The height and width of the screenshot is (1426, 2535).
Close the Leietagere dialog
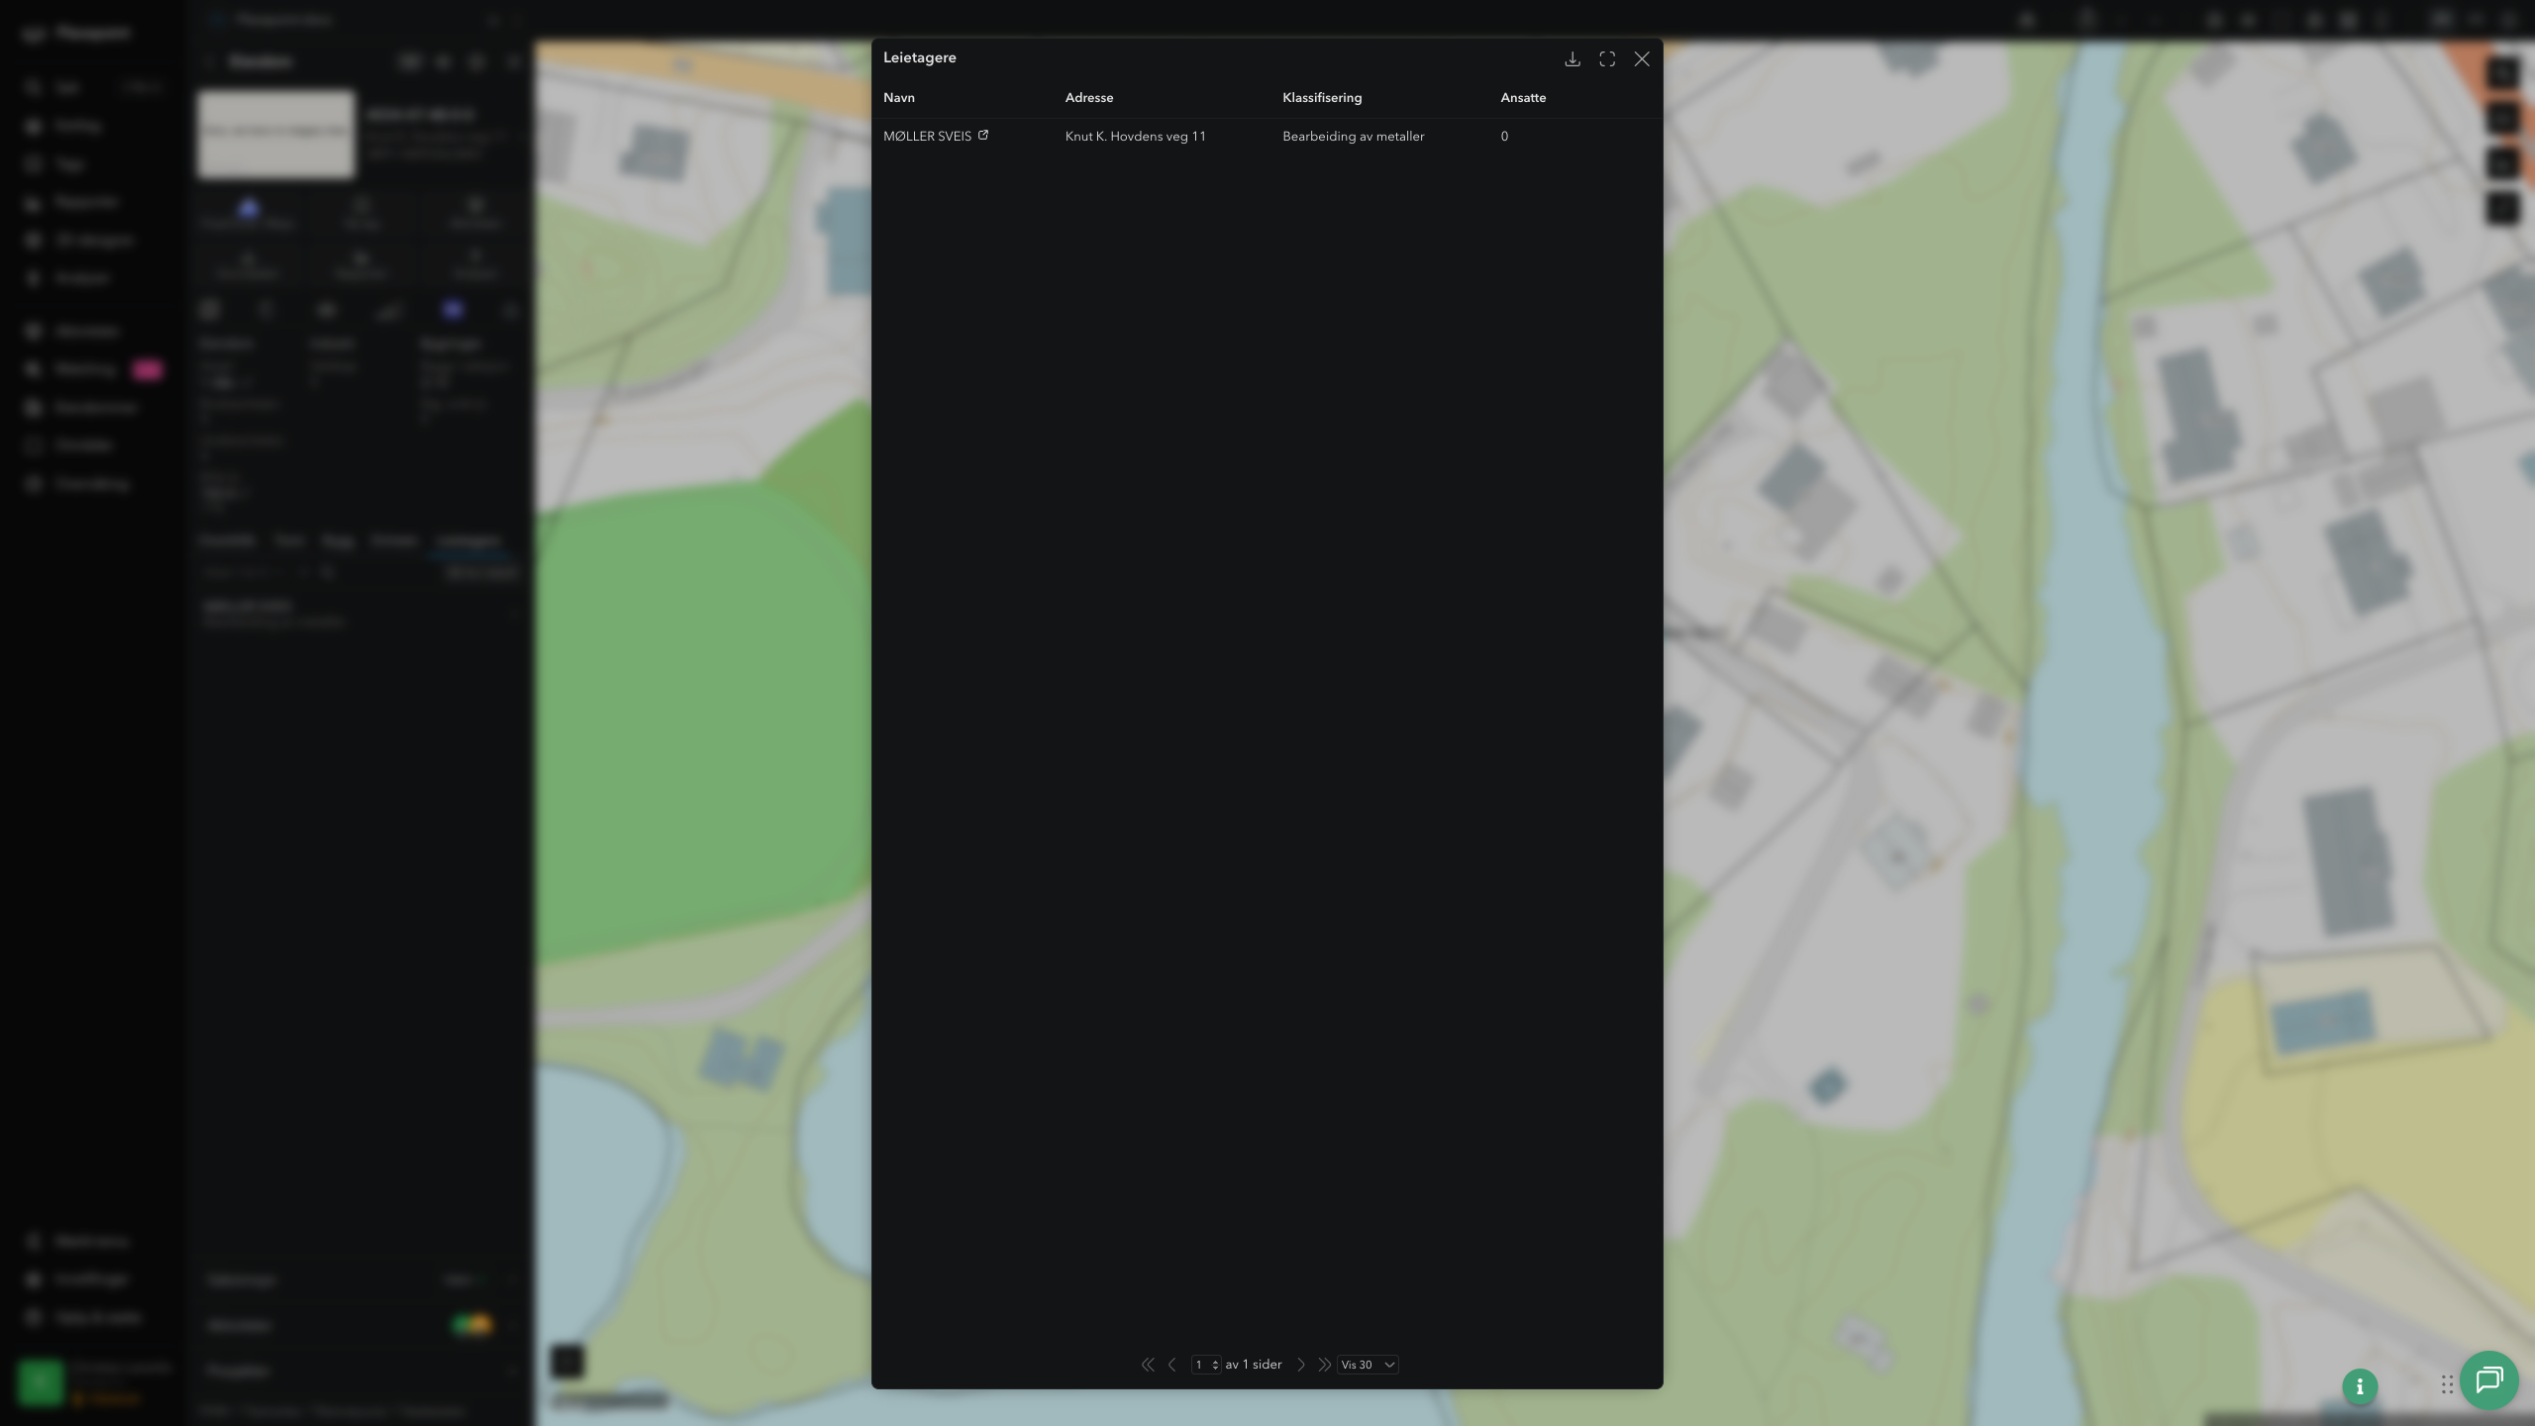pos(1642,59)
